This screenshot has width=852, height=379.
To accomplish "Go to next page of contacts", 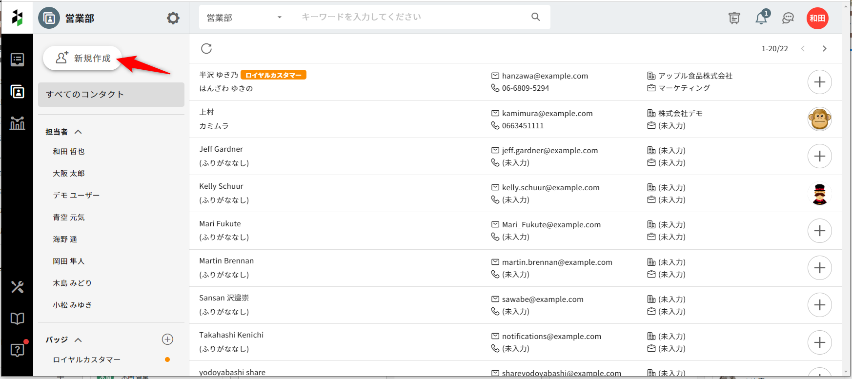I will [824, 49].
